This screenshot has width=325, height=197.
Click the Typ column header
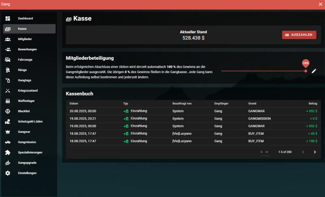coord(126,103)
